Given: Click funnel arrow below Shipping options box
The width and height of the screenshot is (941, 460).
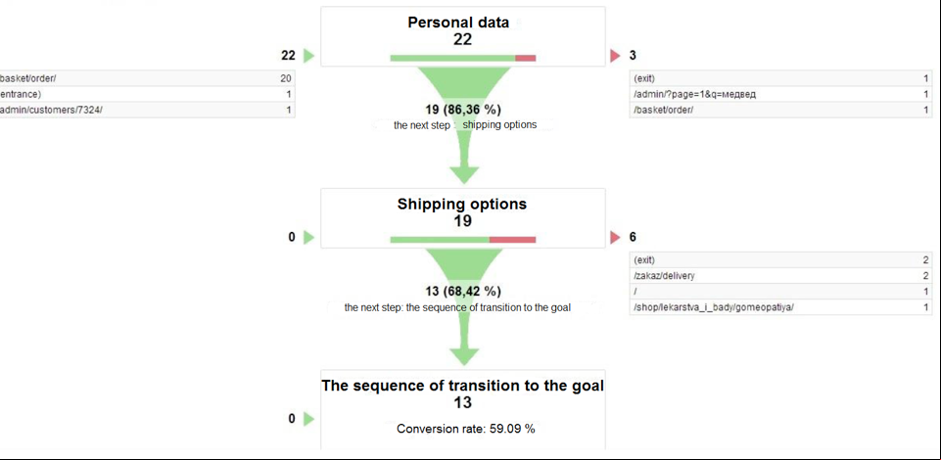Looking at the screenshot, I should coord(463,306).
